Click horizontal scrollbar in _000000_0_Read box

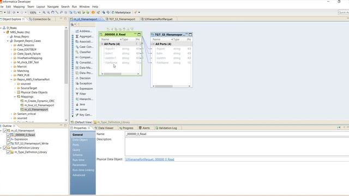point(113,74)
